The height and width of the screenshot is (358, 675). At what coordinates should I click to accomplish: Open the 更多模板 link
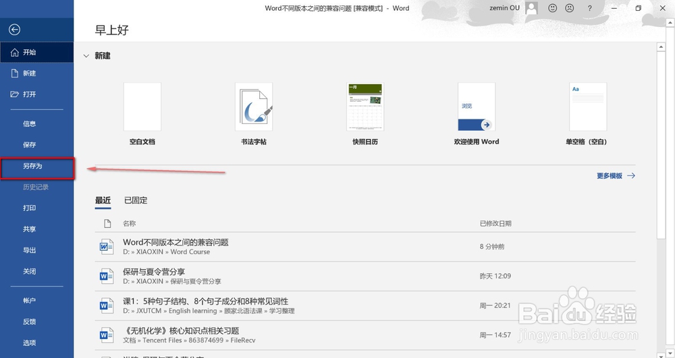tap(616, 176)
